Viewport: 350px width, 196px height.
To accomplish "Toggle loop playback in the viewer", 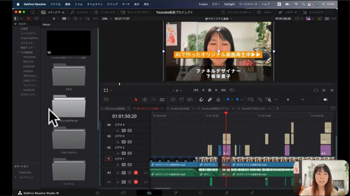I will click(x=232, y=90).
